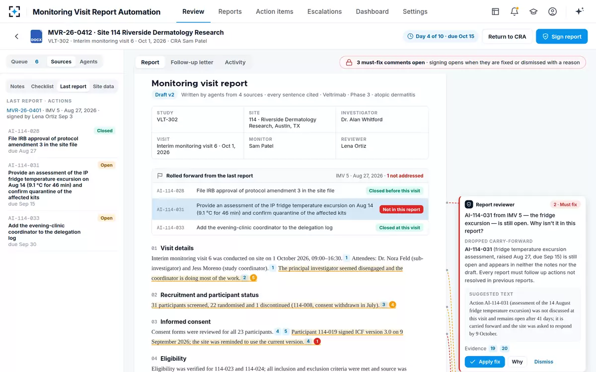
Task: Click Day 4 of 10 due date pill
Action: coord(441,36)
